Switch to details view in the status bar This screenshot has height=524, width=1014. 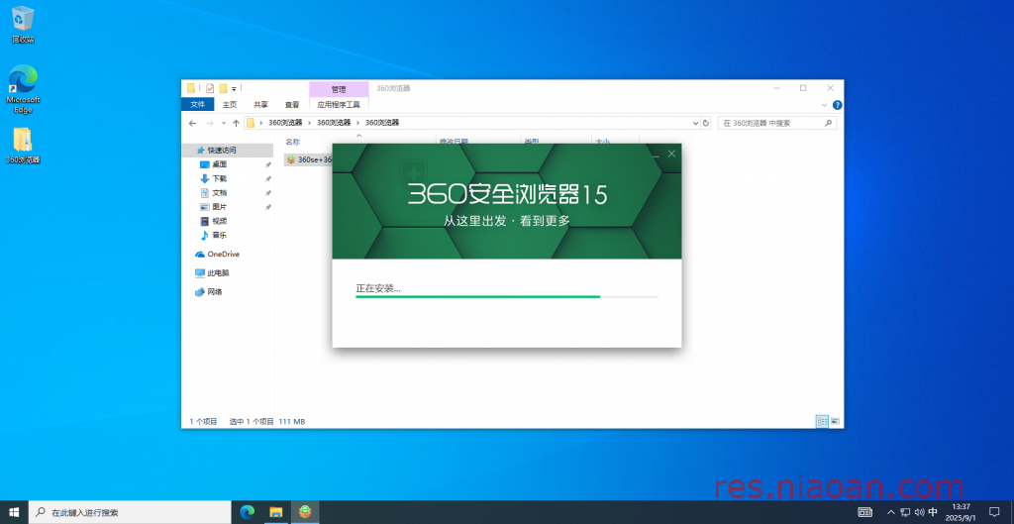pos(822,421)
